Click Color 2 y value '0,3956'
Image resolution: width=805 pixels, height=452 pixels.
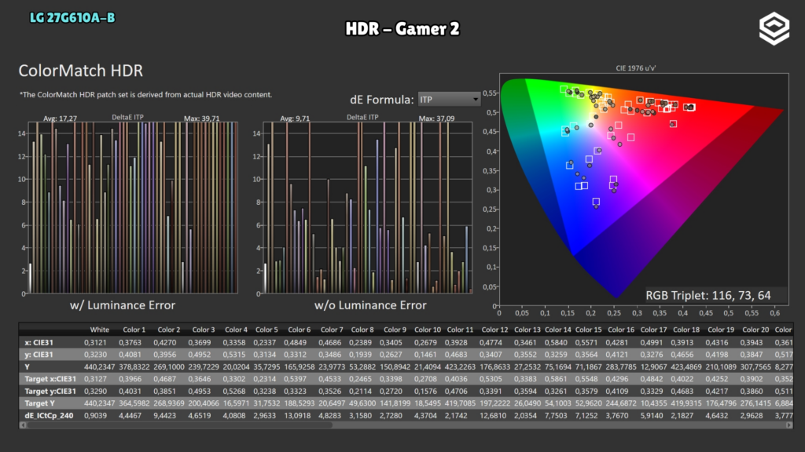coord(167,355)
